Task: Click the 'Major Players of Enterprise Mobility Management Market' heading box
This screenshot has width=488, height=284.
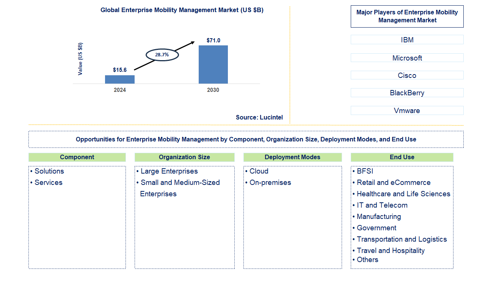Action: click(x=407, y=16)
